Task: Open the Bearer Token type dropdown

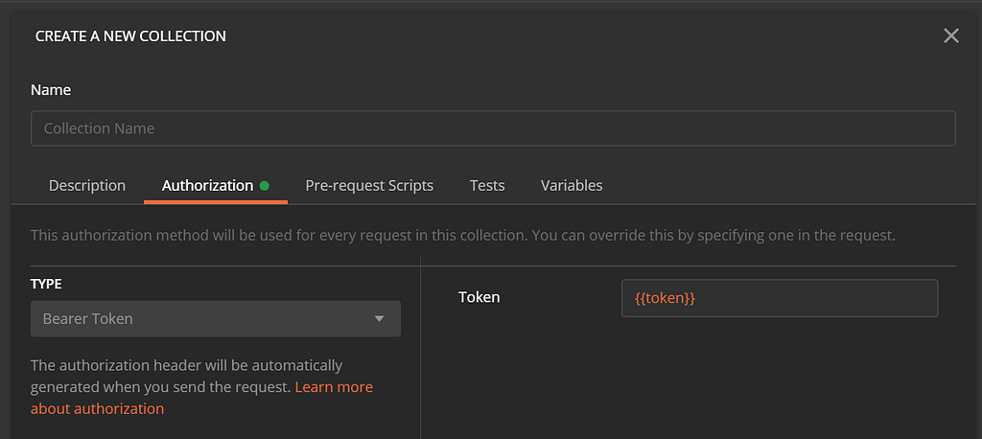Action: tap(215, 319)
